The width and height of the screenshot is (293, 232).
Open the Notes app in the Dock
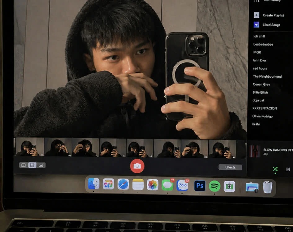pyautogui.click(x=138, y=184)
